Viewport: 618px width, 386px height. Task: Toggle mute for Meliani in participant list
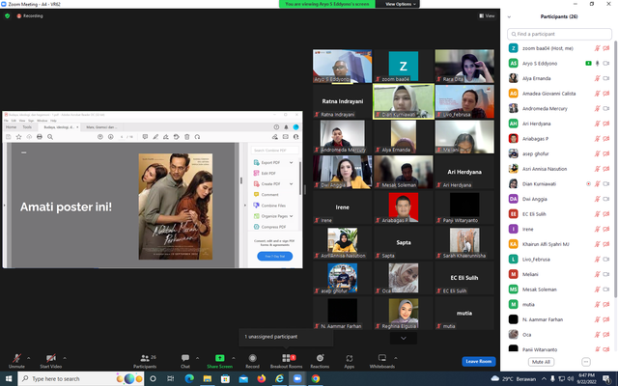click(598, 274)
